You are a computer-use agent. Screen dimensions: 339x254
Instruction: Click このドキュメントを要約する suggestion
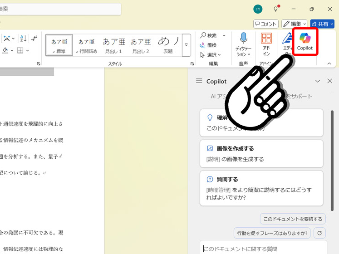coord(293,219)
